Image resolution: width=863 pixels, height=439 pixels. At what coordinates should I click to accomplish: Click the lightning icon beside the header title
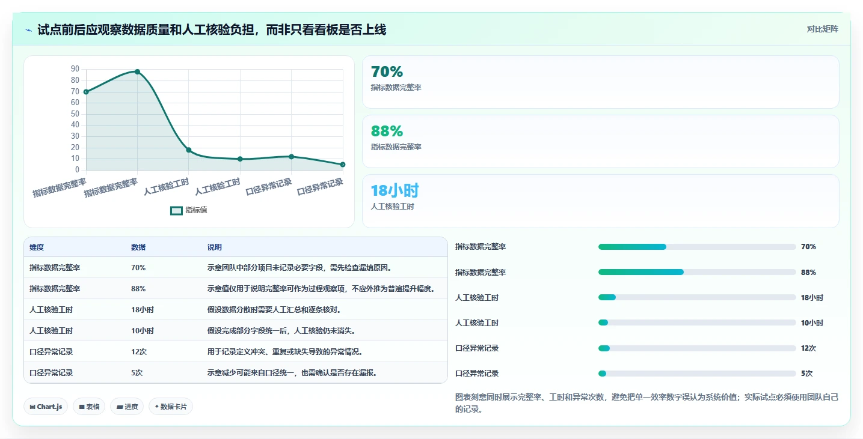[29, 30]
